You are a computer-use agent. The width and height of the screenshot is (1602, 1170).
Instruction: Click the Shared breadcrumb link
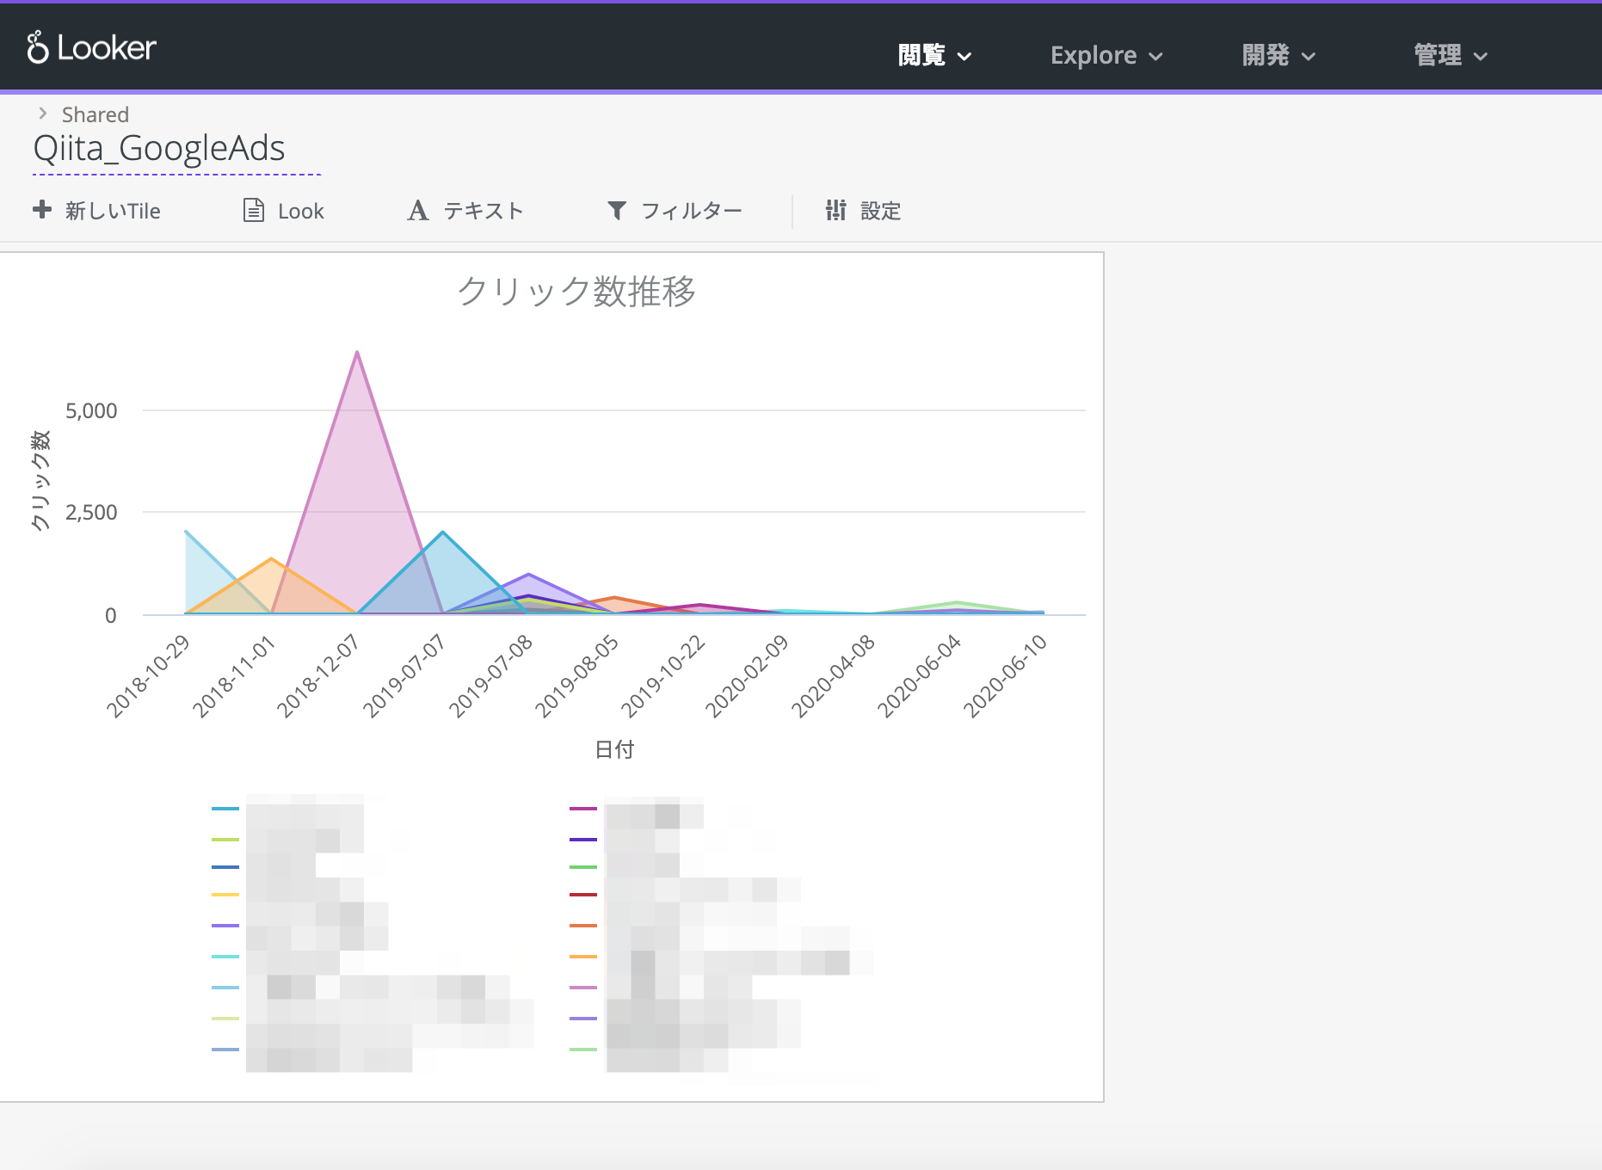pos(96,114)
